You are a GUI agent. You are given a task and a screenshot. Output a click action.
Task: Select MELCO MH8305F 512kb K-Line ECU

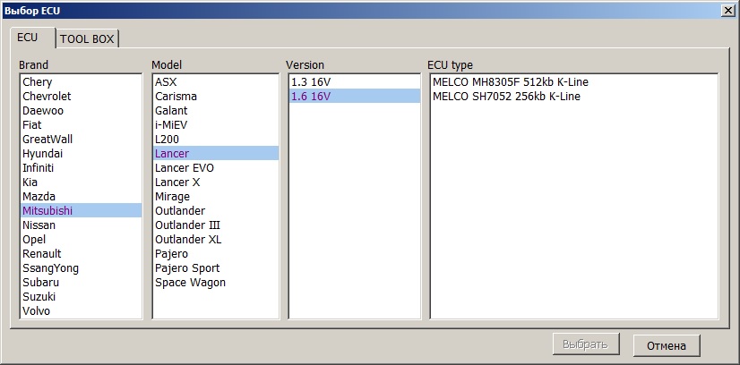(574, 82)
